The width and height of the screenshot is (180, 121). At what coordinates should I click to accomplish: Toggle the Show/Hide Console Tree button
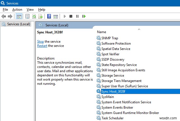pos(19,16)
